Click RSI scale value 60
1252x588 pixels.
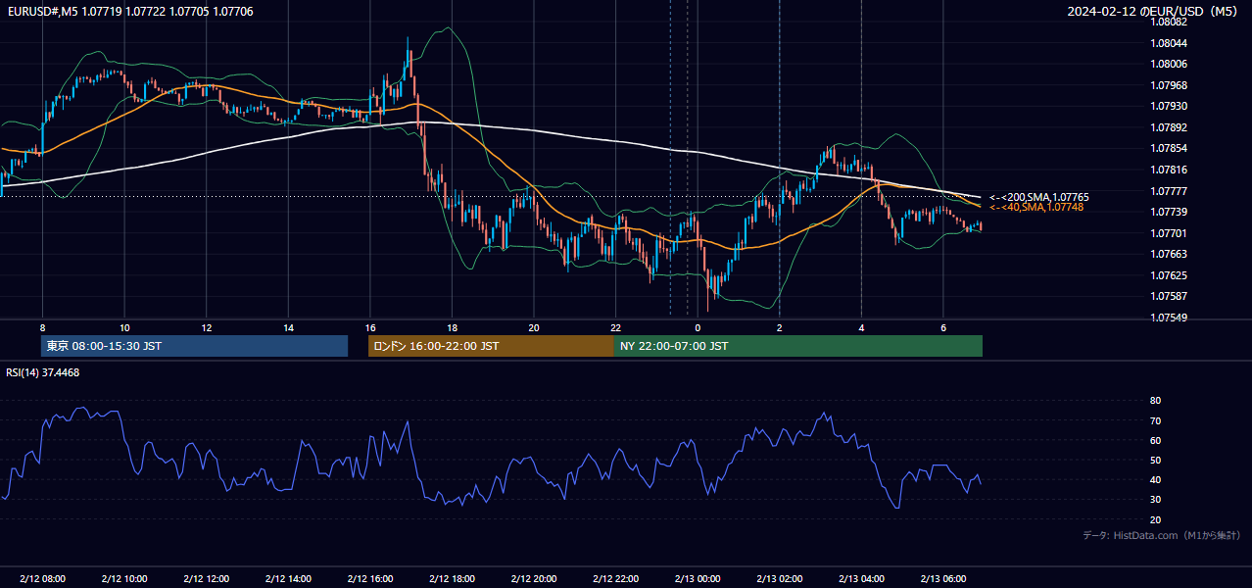(1156, 440)
